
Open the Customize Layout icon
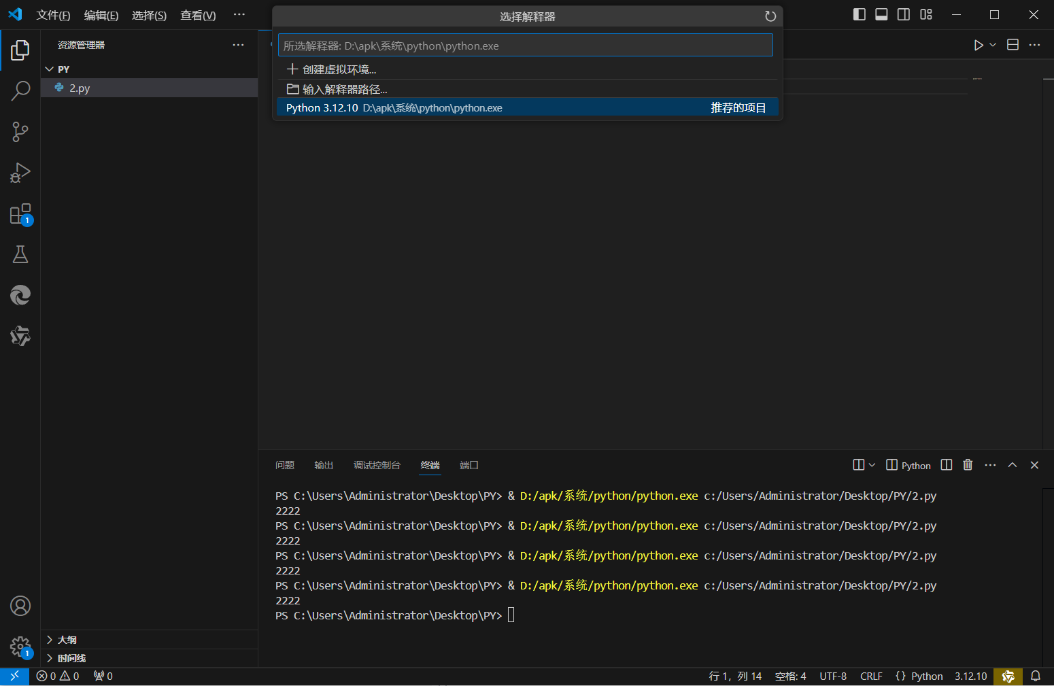click(x=926, y=14)
